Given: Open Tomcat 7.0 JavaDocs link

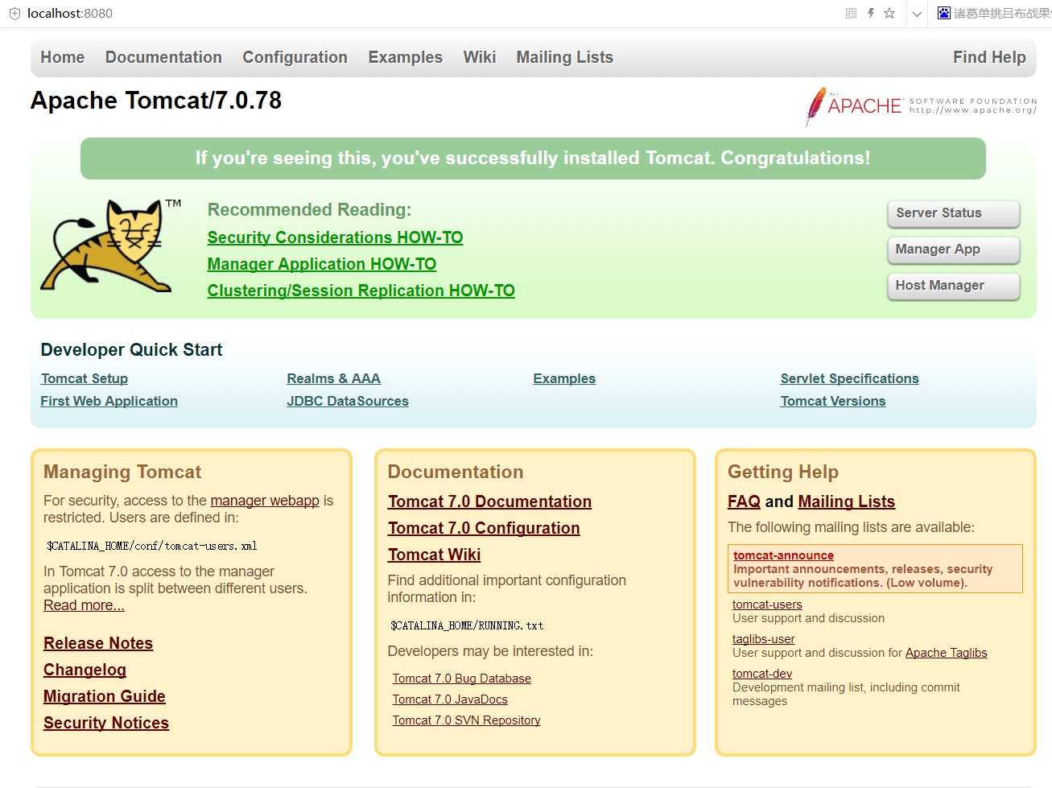Looking at the screenshot, I should (x=450, y=699).
